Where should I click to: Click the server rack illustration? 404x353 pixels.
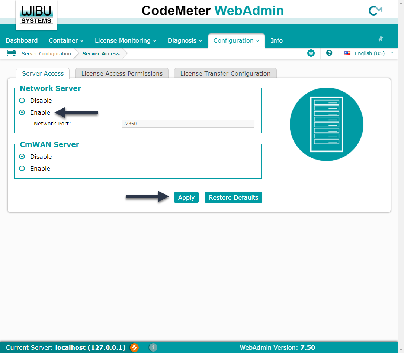pos(327,124)
